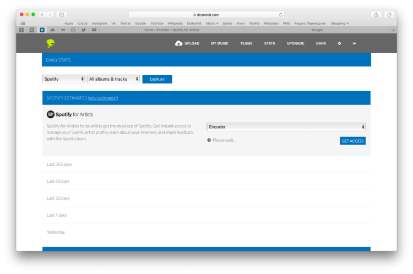
Task: Select the pinned Twitter tab
Action: pos(84,30)
